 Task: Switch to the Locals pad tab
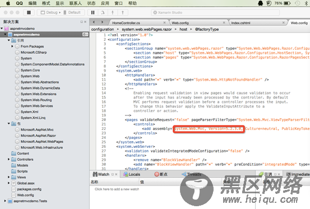[x=132, y=174]
